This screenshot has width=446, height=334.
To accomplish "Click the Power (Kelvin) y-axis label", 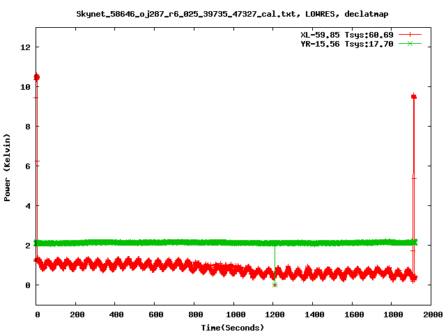I will [x=7, y=168].
